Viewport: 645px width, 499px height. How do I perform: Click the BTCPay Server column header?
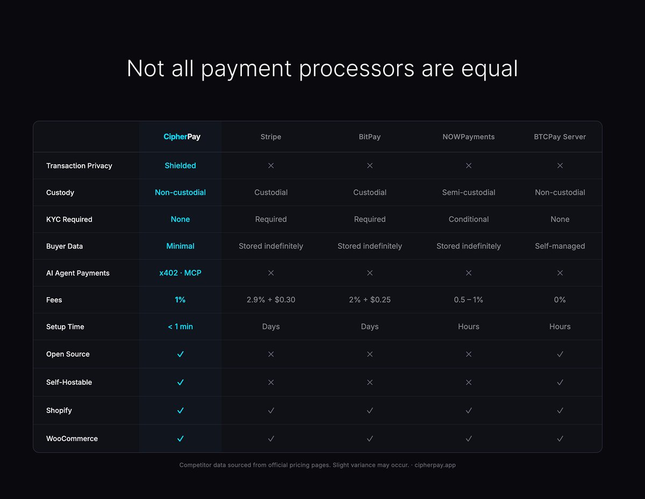[x=560, y=137]
